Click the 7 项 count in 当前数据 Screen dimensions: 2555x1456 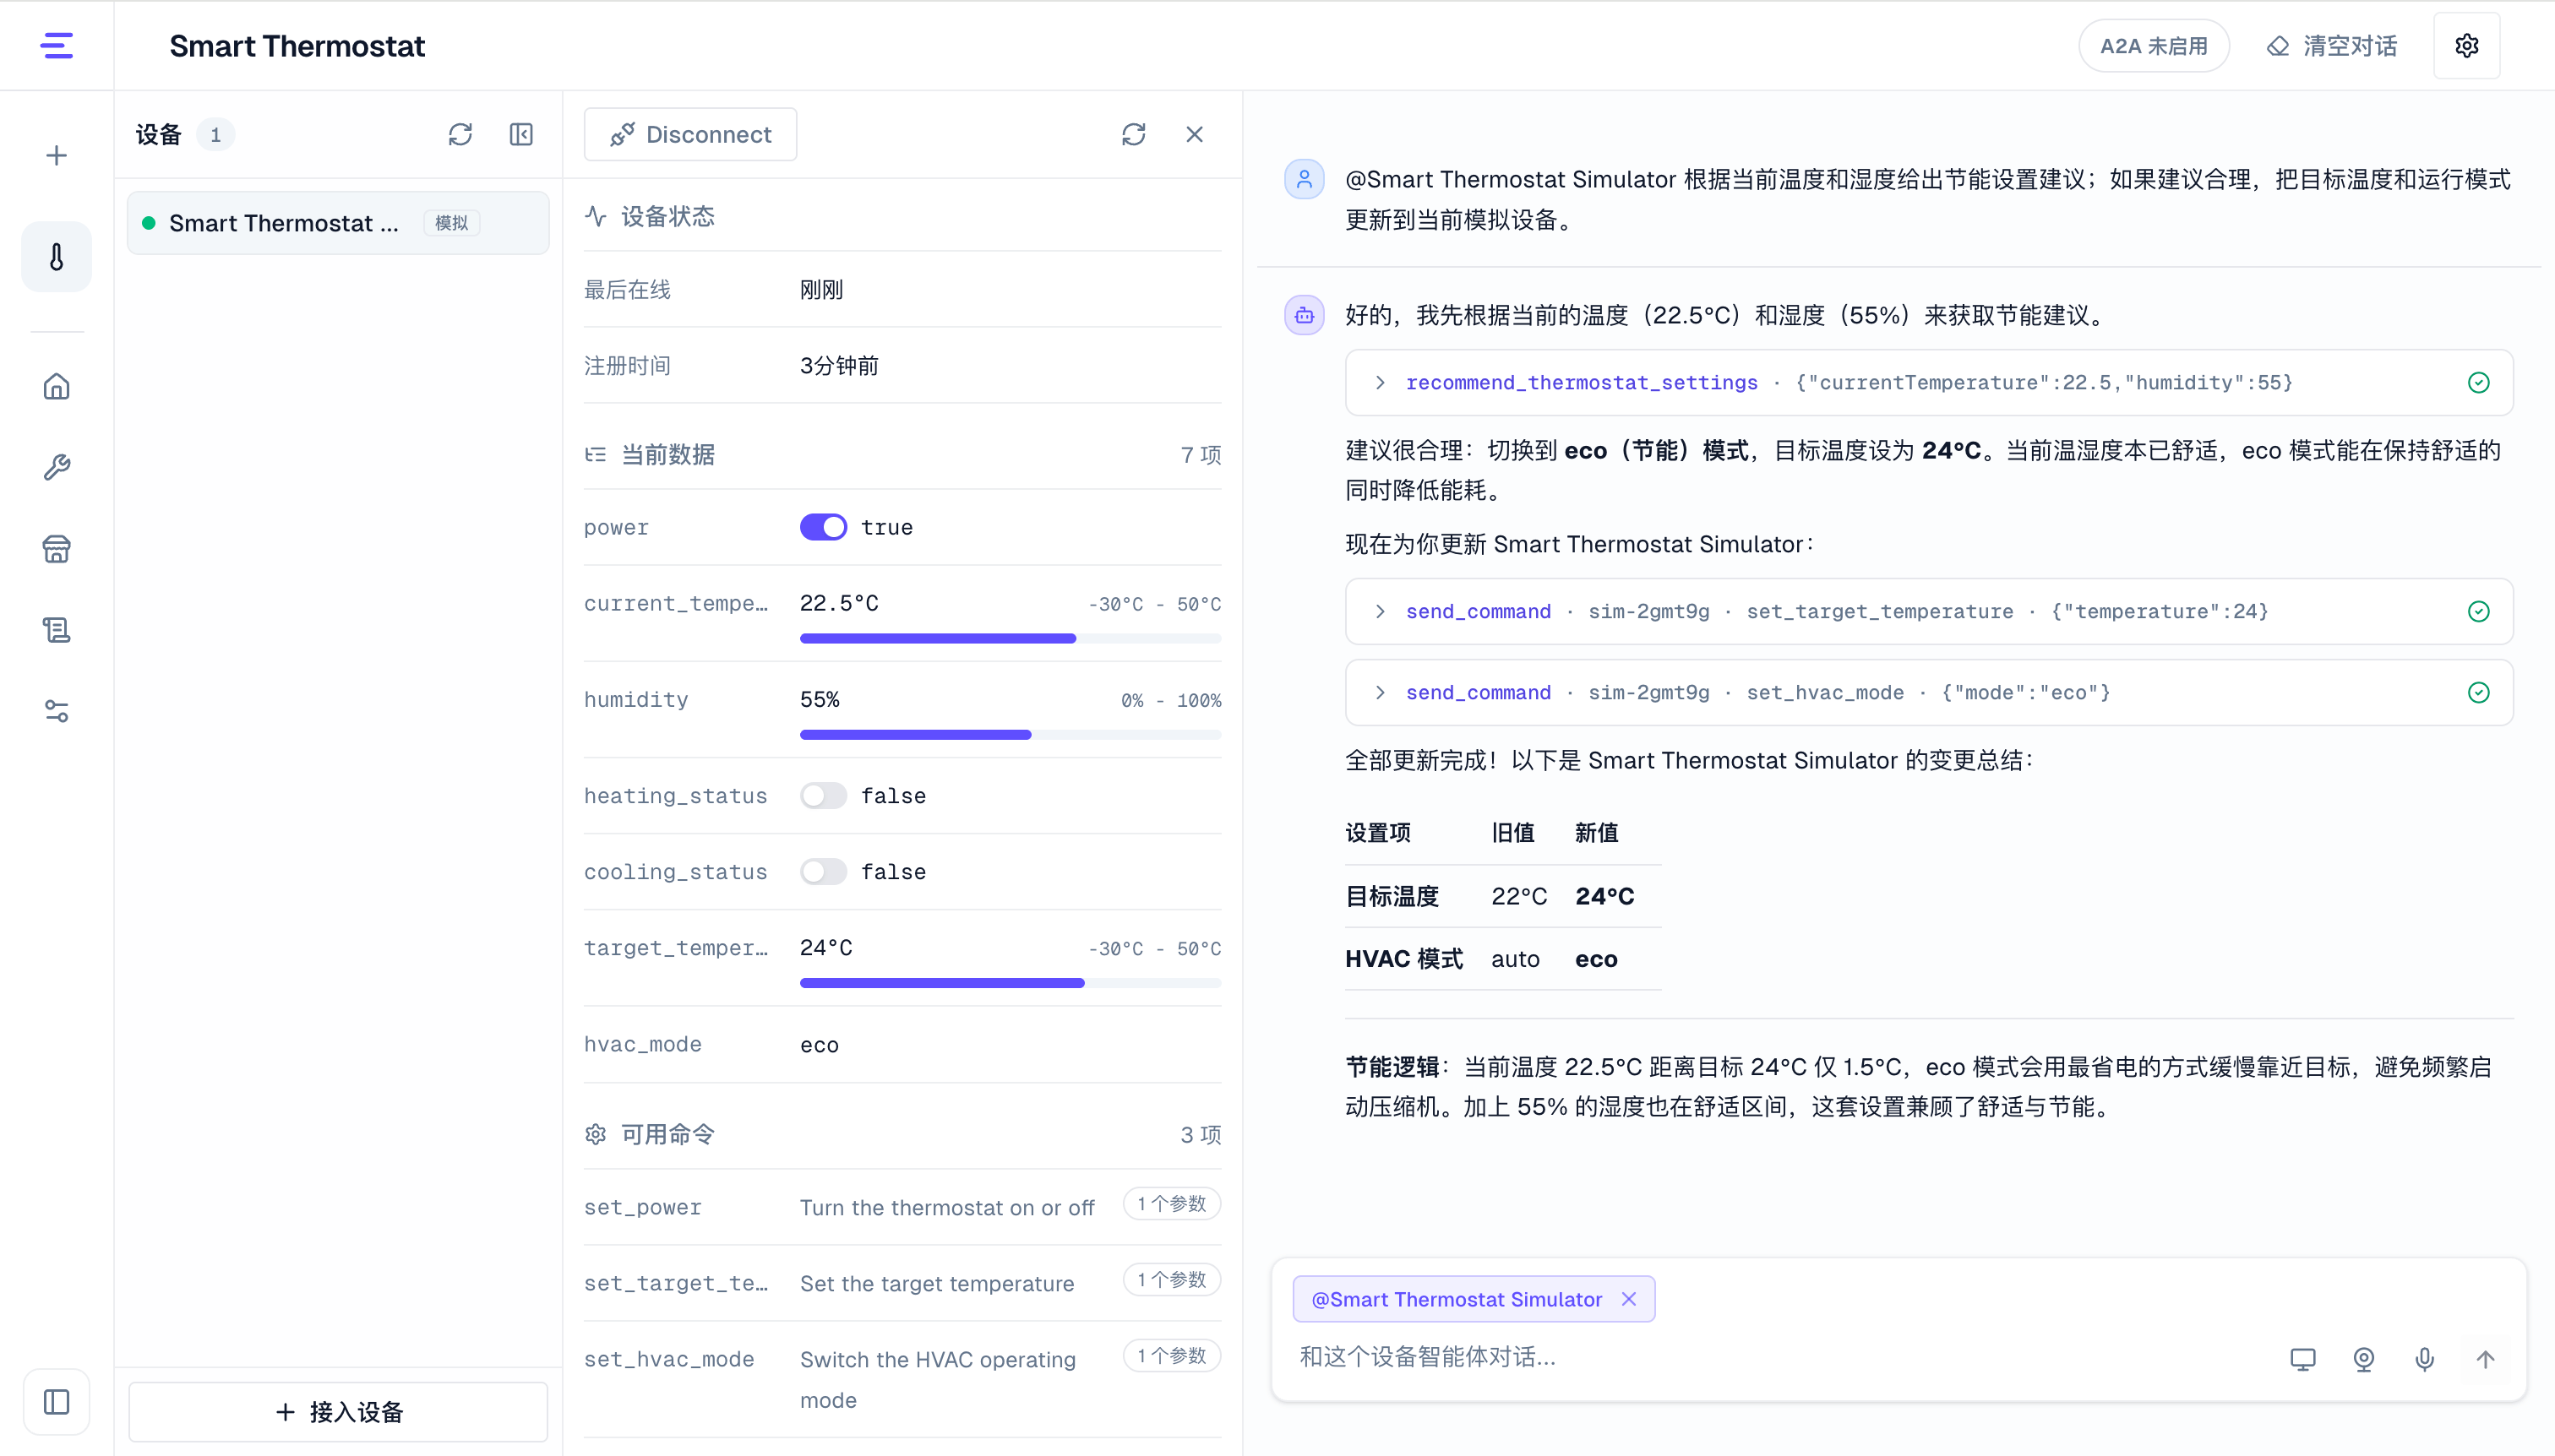[x=1201, y=454]
